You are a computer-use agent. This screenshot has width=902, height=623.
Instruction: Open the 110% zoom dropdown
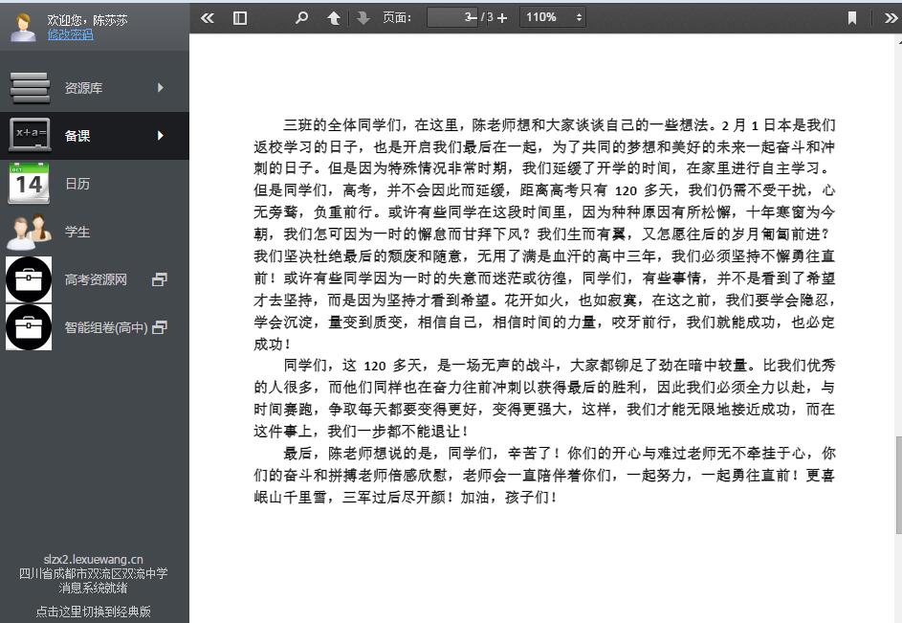click(x=553, y=17)
